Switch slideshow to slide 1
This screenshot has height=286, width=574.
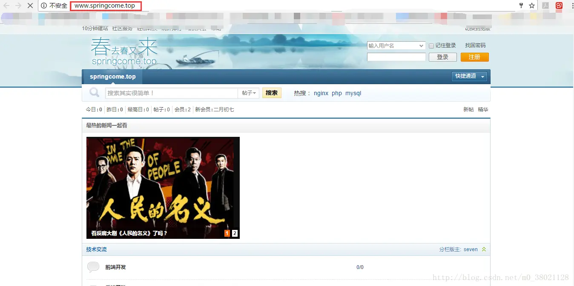coord(227,233)
